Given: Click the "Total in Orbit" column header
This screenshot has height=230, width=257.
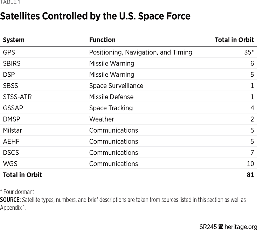Looking at the screenshot, I should pos(234,40).
